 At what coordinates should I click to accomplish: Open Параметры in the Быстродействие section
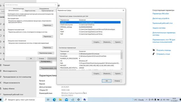[x=48, y=25]
